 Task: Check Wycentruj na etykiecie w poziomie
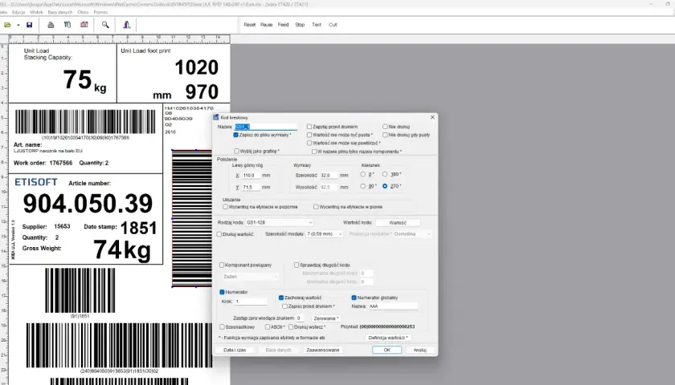click(225, 207)
